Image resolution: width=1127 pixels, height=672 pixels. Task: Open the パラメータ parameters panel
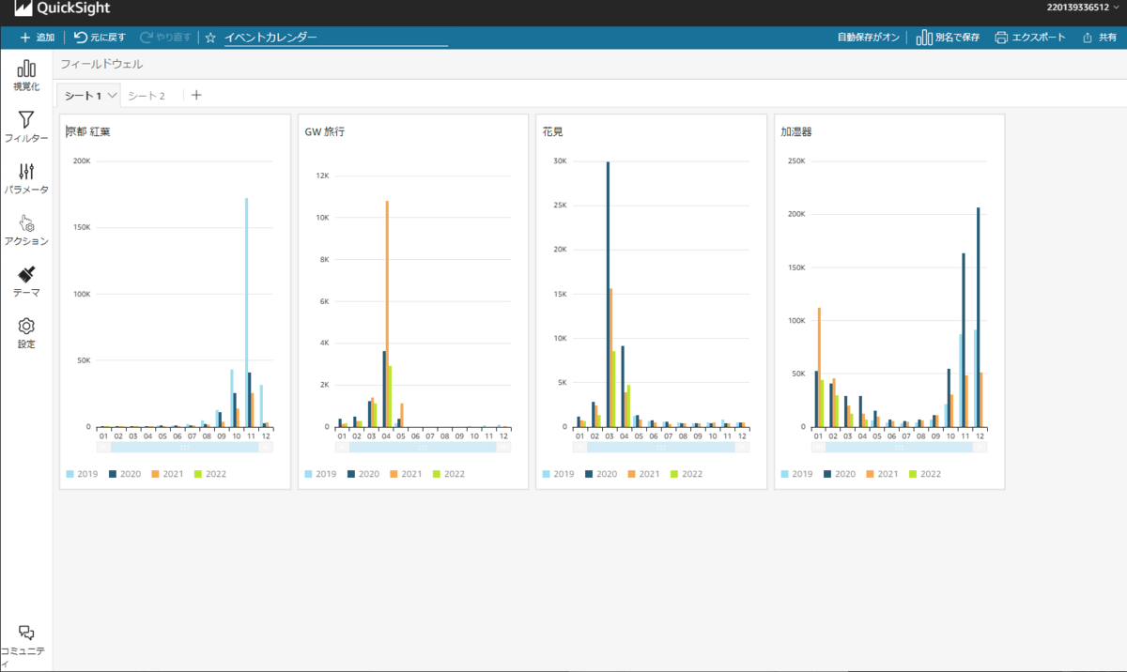pos(26,178)
